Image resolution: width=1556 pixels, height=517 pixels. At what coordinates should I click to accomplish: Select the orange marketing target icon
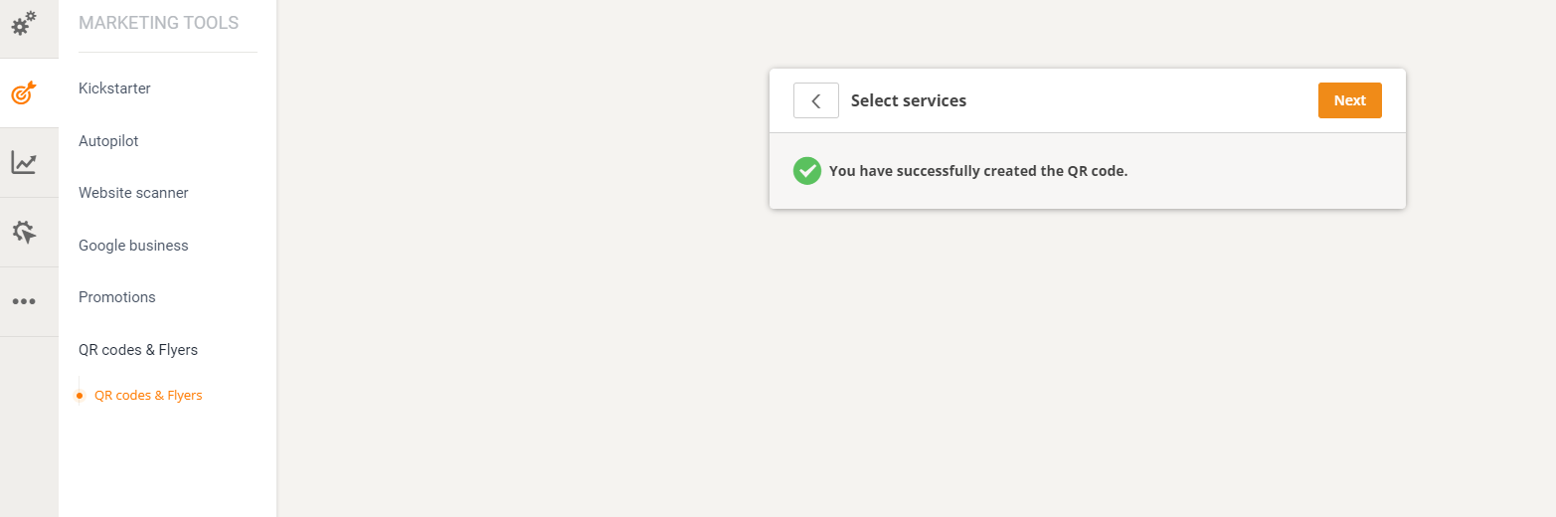click(24, 93)
